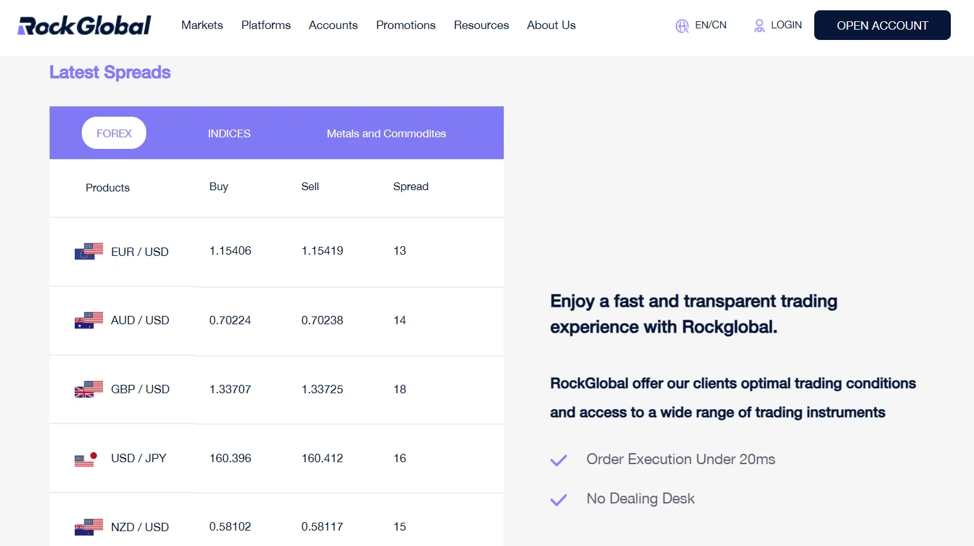Image resolution: width=974 pixels, height=546 pixels.
Task: Click the Latest Spreads heading
Action: (110, 72)
